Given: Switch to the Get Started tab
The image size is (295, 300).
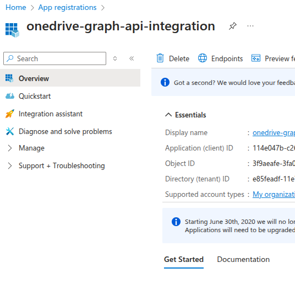Looking at the screenshot, I should (x=184, y=259).
